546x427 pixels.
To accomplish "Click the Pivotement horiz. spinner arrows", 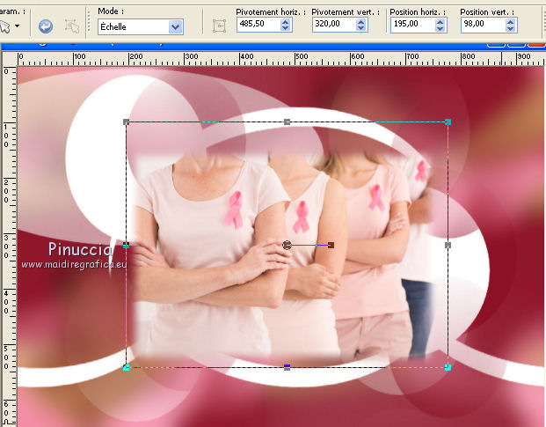I will [x=286, y=25].
